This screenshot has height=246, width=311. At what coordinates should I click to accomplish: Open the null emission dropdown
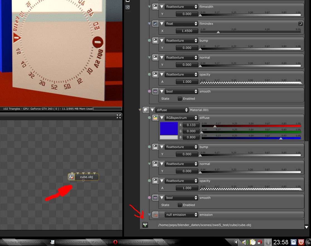(181, 215)
